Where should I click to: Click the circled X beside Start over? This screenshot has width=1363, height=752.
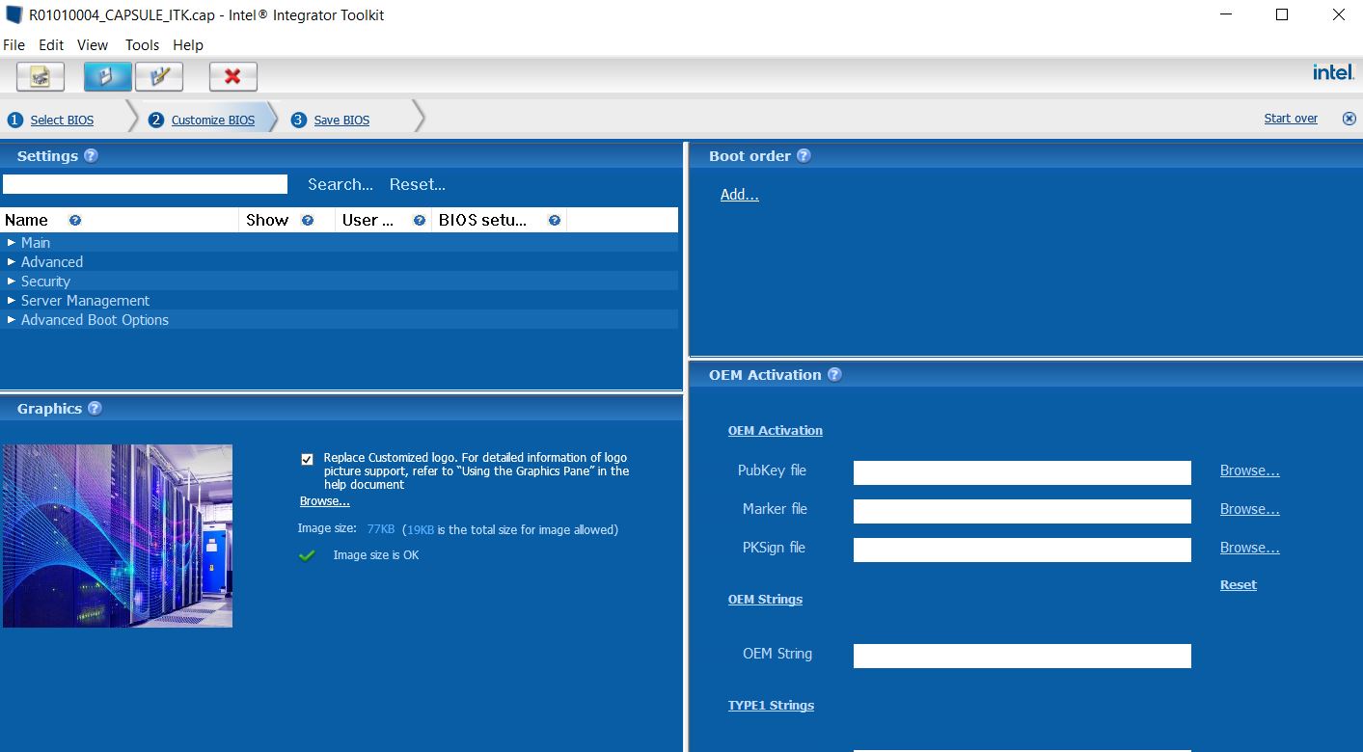[1349, 119]
